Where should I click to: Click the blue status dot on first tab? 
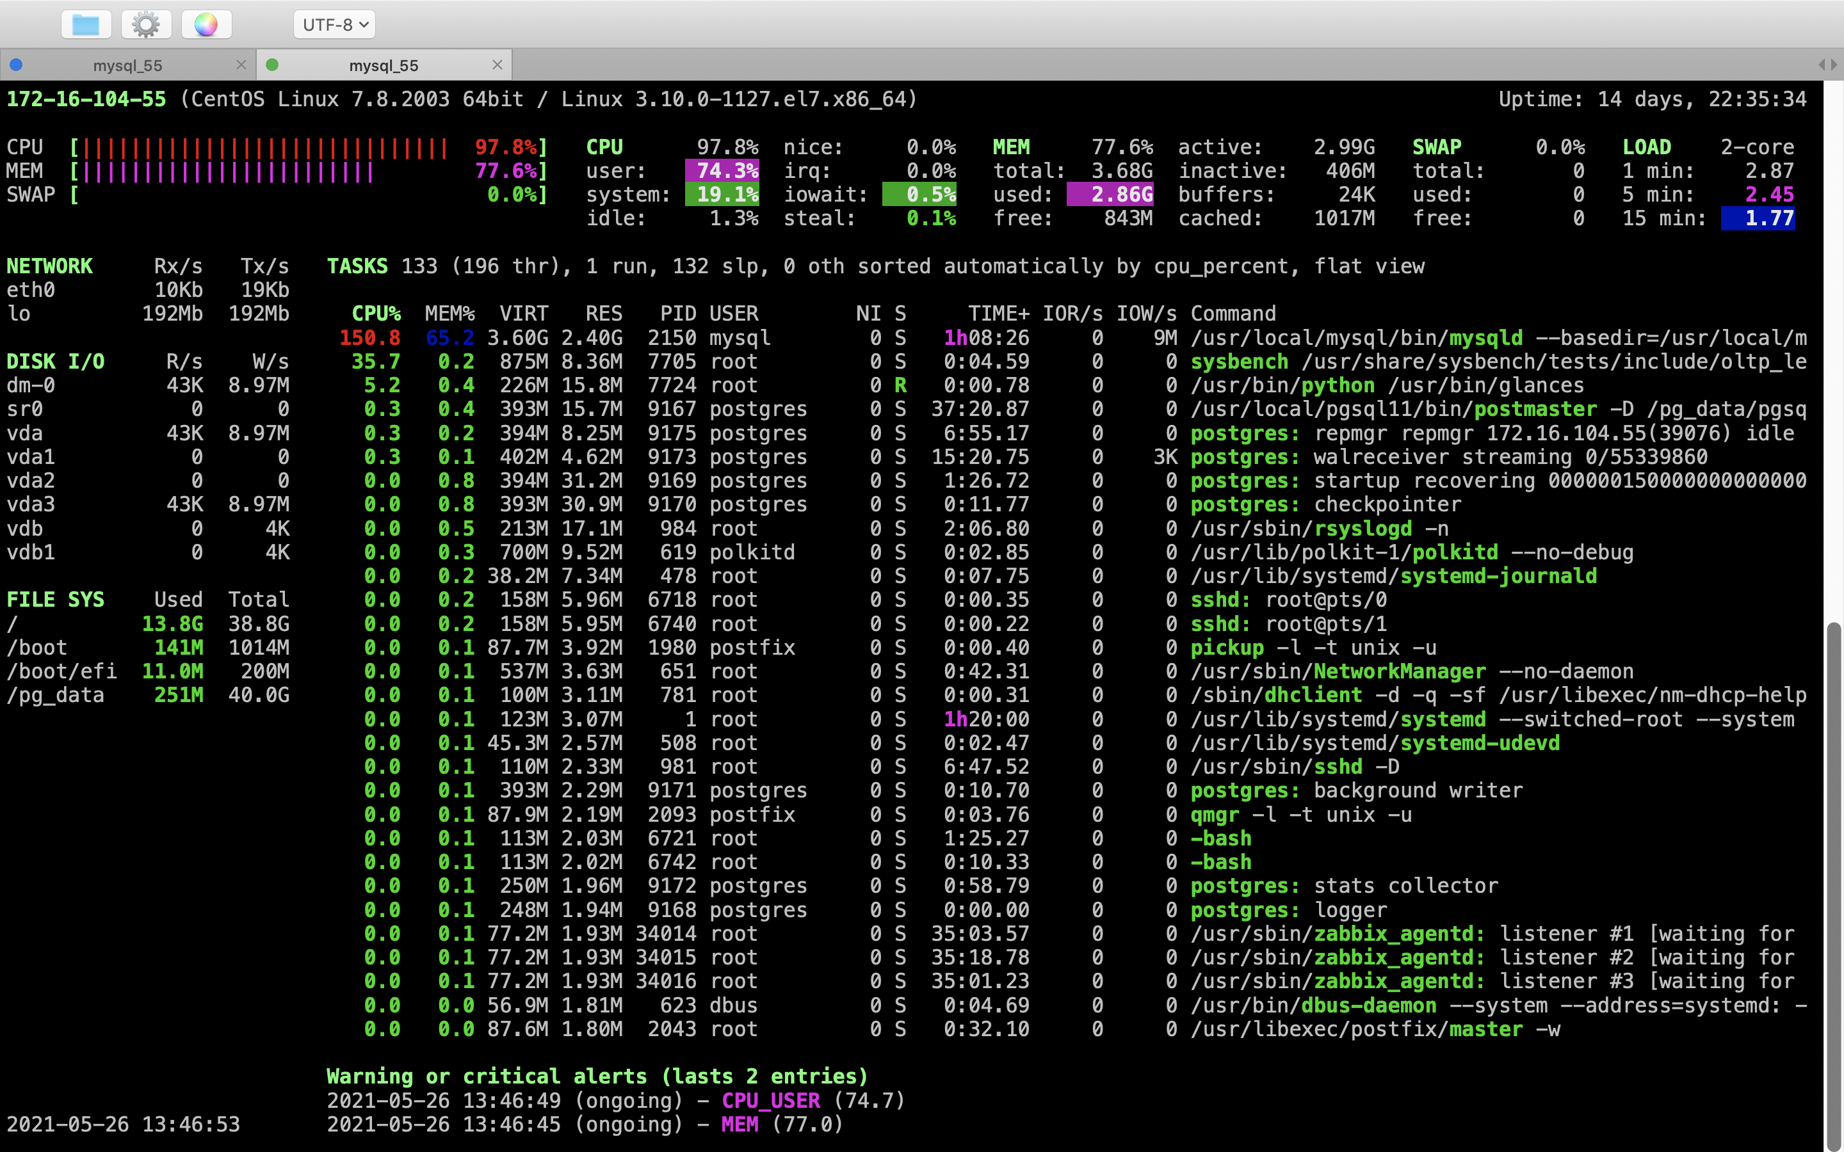(16, 65)
